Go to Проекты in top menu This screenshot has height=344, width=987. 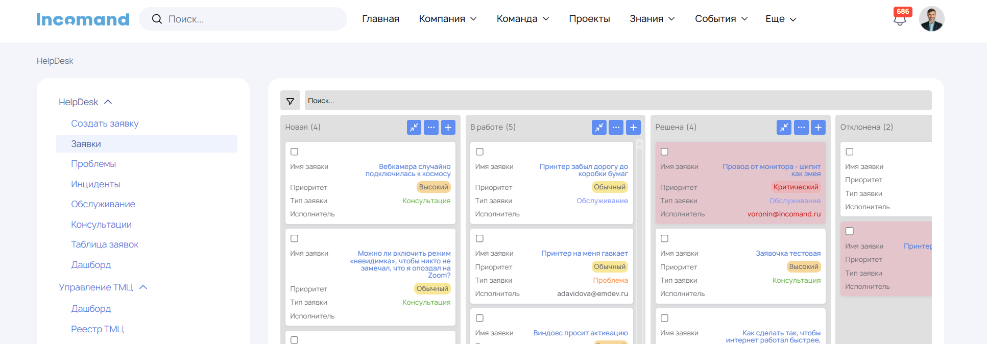(589, 19)
